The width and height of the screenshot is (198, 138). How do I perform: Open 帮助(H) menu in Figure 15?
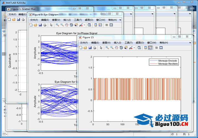[x=164, y=43]
